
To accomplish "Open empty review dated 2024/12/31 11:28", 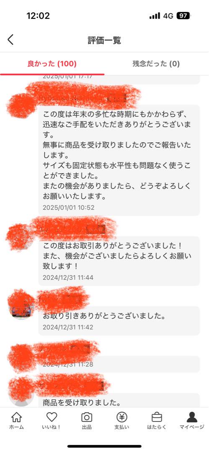I will click(119, 364).
